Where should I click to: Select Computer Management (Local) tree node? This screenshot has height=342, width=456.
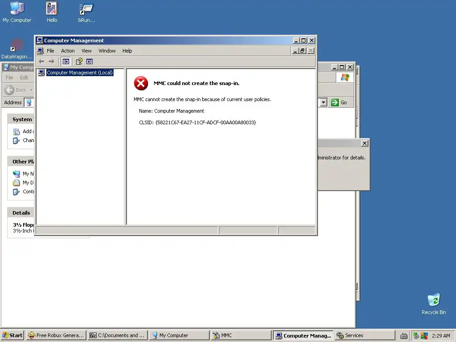[80, 73]
